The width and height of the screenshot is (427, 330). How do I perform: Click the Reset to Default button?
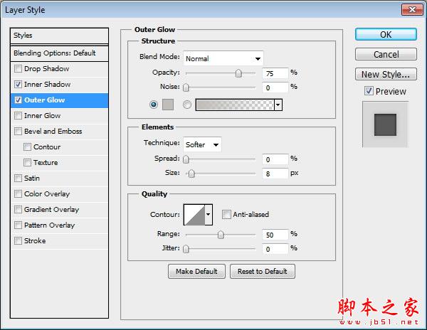263,271
